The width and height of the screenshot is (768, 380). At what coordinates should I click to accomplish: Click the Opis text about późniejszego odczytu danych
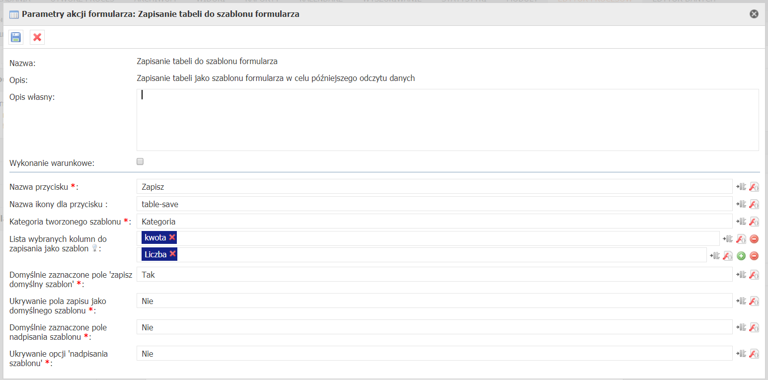(x=276, y=78)
